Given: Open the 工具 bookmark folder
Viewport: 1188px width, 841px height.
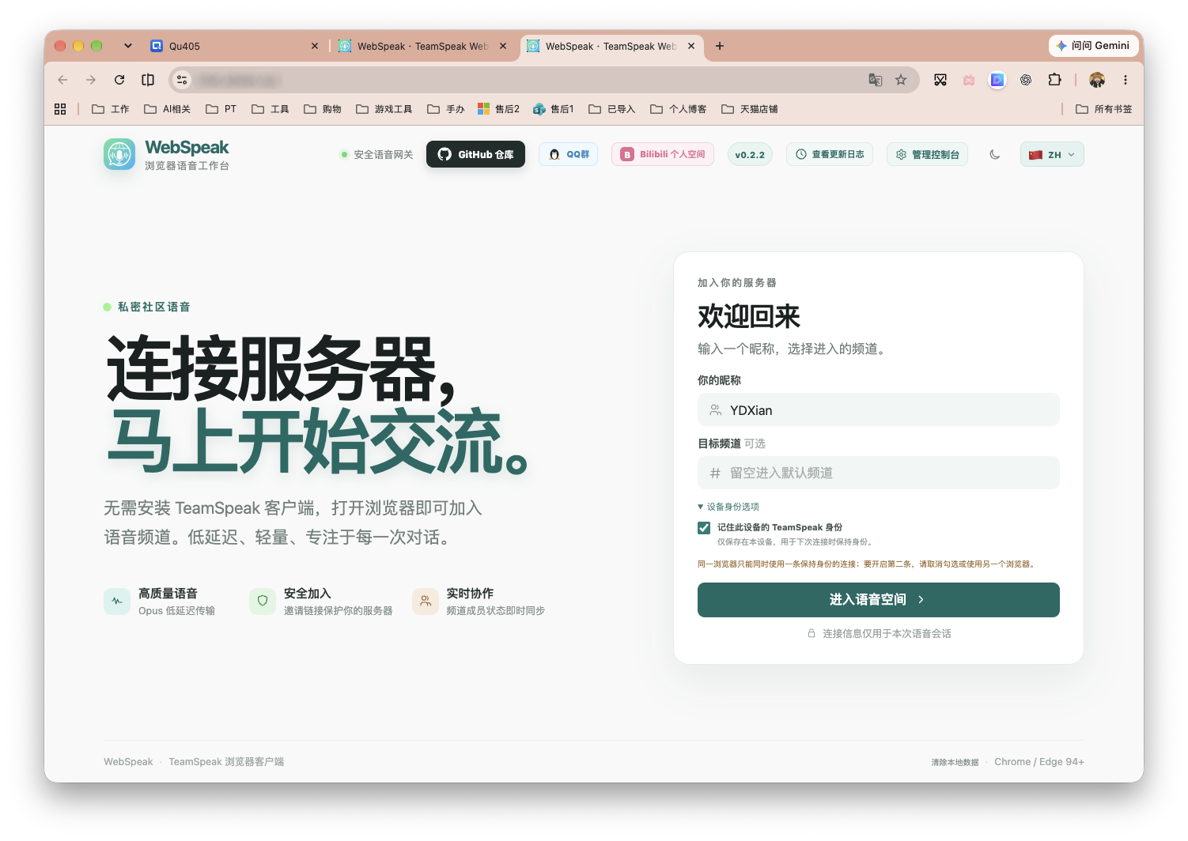Looking at the screenshot, I should coord(271,109).
